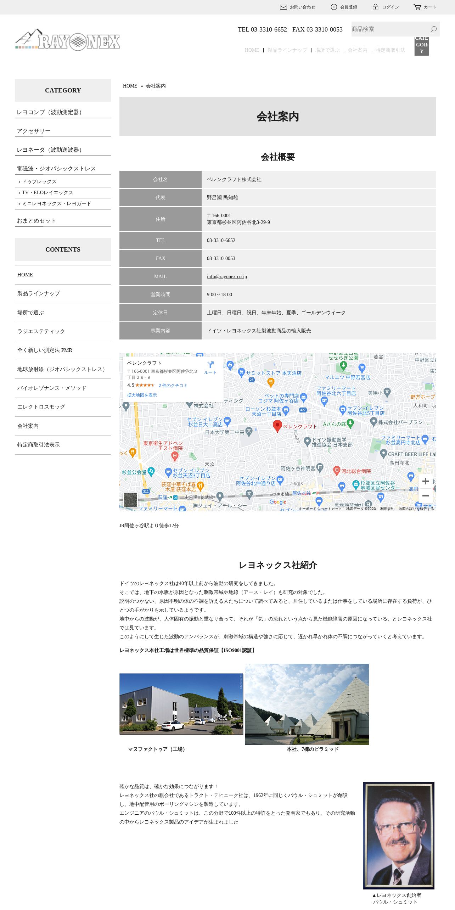Click ログイン text link
This screenshot has height=910, width=455.
coord(391,7)
